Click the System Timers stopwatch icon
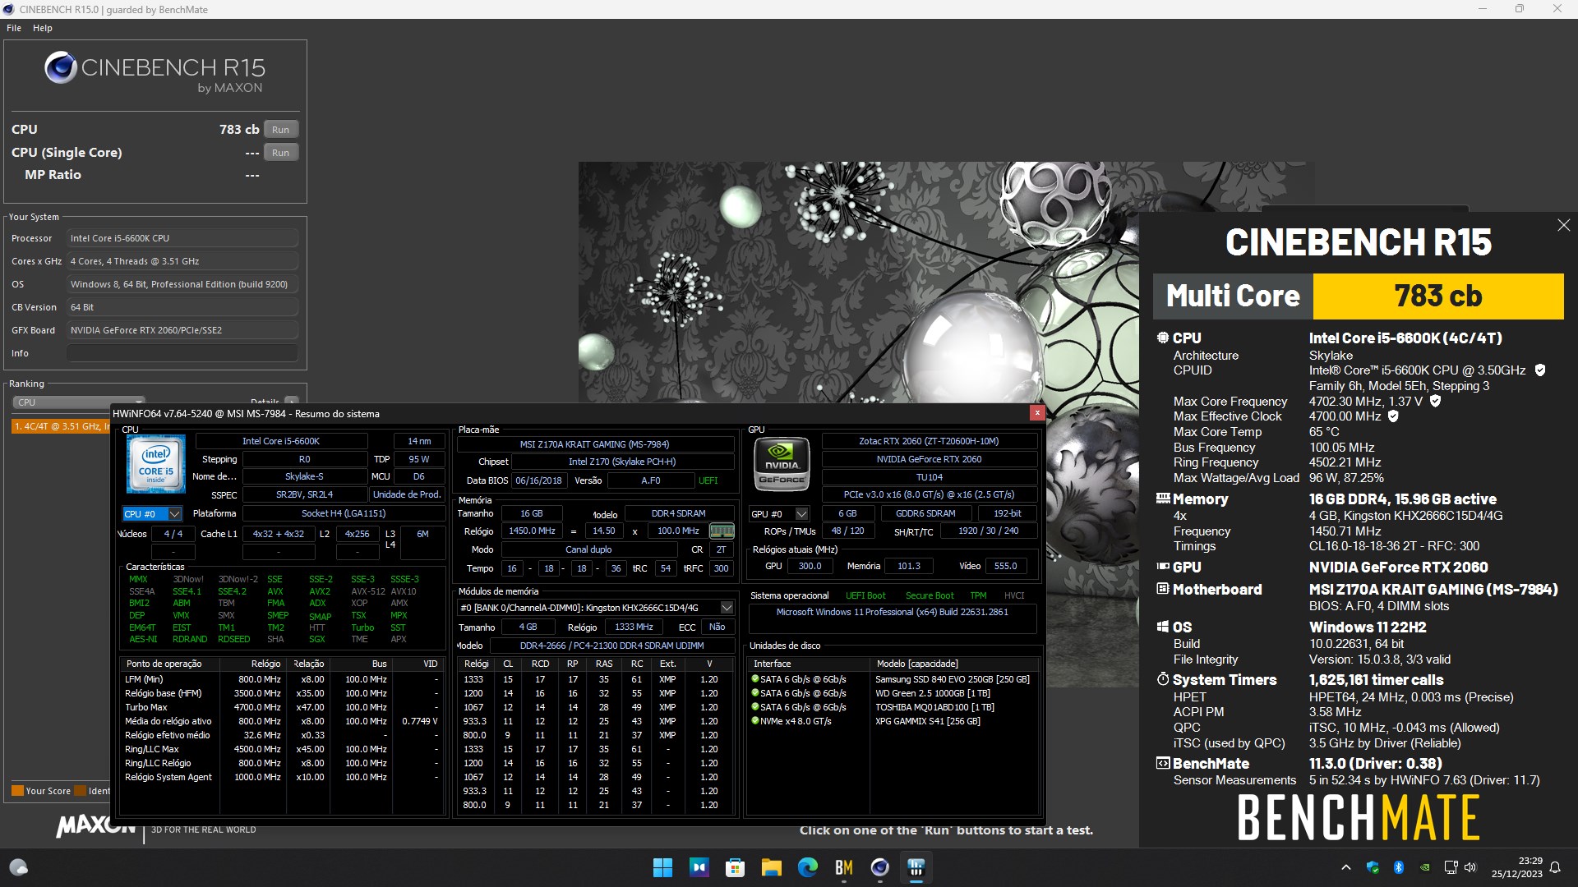 click(x=1163, y=679)
